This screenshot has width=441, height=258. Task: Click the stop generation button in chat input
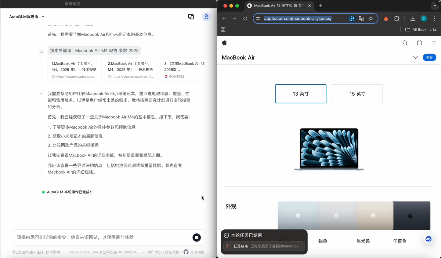pyautogui.click(x=196, y=237)
